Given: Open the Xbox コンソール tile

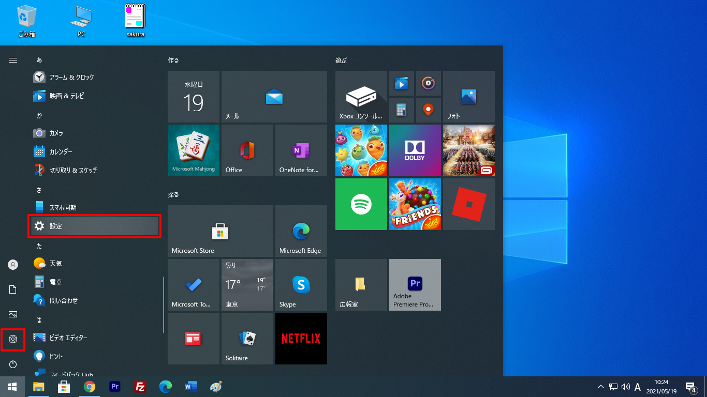Looking at the screenshot, I should pyautogui.click(x=361, y=97).
